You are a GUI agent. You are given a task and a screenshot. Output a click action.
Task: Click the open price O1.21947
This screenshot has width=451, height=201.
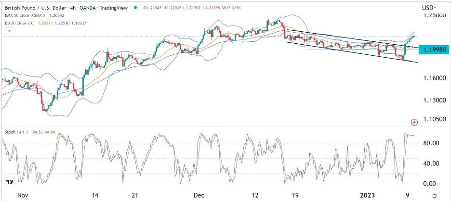pyautogui.click(x=153, y=8)
